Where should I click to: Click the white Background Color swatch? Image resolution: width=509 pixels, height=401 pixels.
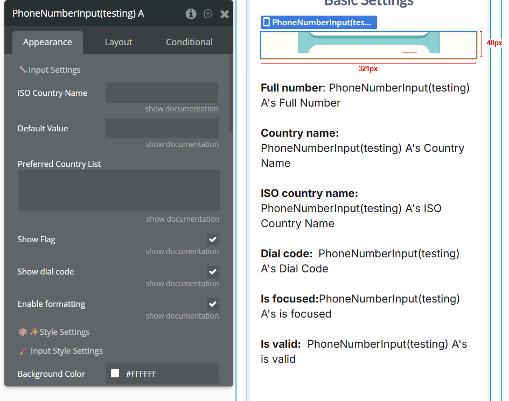[x=115, y=374]
